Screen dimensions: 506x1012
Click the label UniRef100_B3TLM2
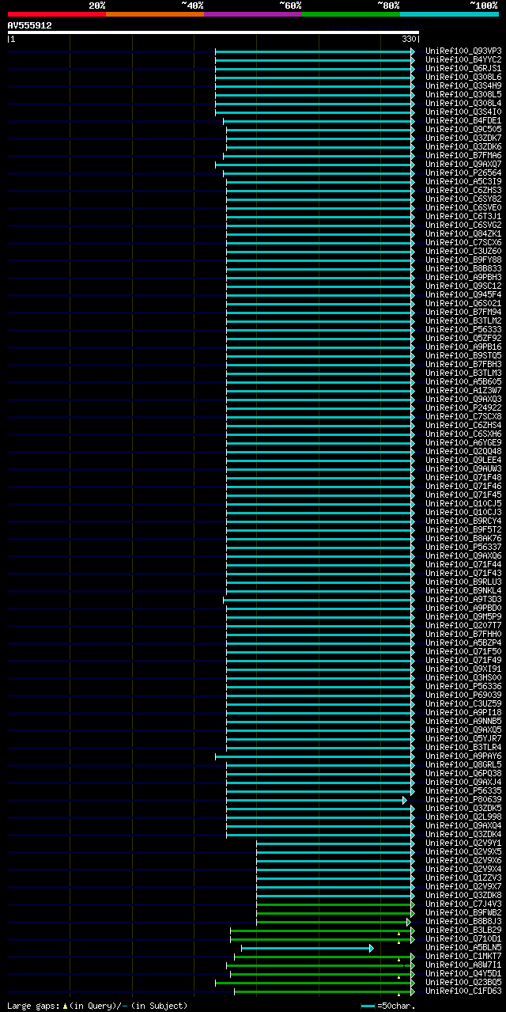(x=463, y=320)
